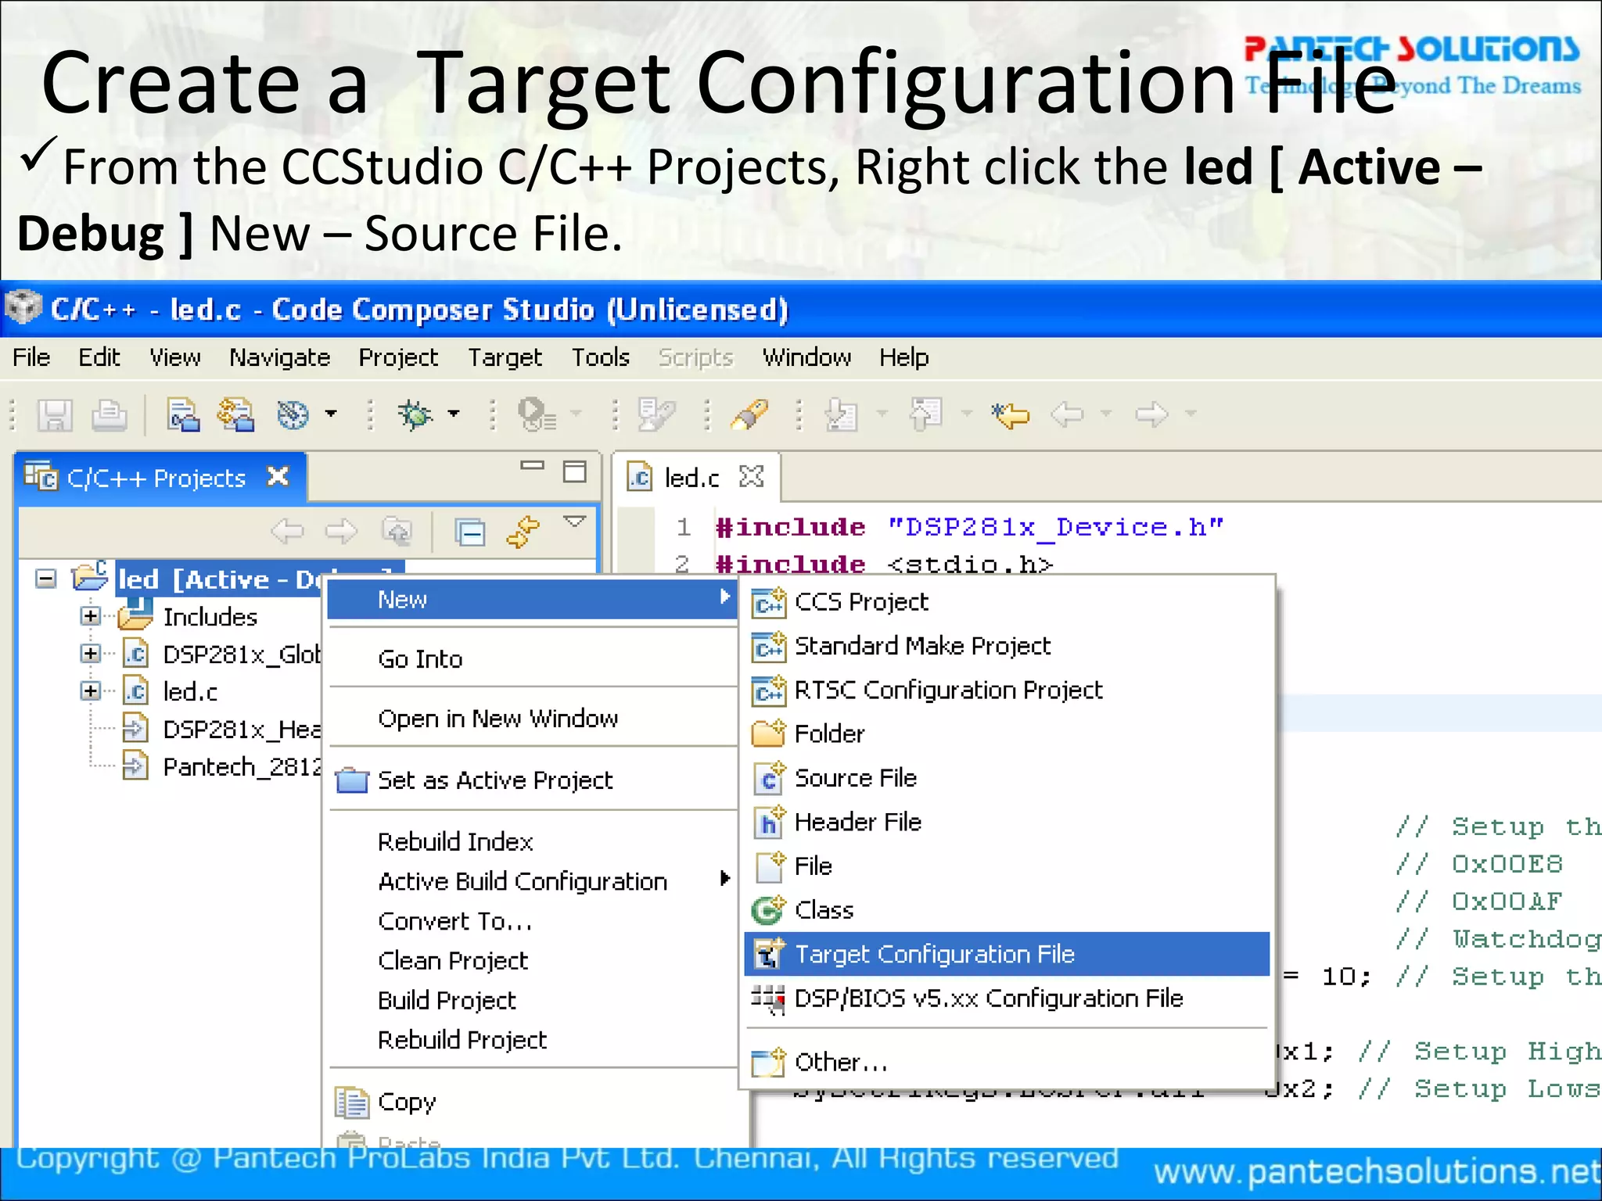Select DSP/BIOS v5.xx Configuration File
This screenshot has height=1201, width=1602.
1007,998
